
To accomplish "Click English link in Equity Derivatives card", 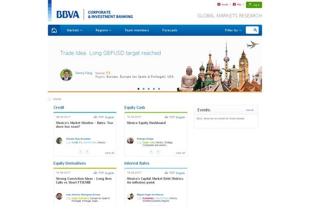I will (x=110, y=173).
